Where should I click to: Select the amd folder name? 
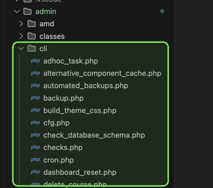pos(47,24)
